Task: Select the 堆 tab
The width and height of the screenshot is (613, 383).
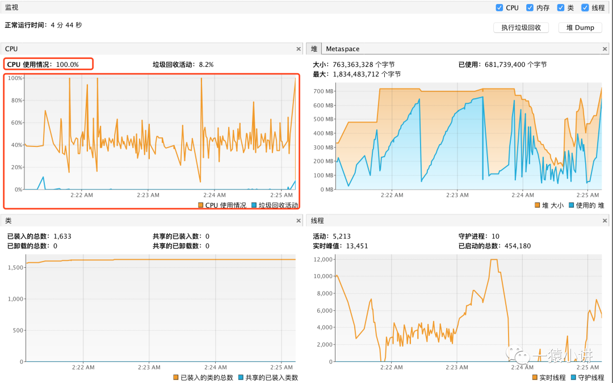Action: [x=314, y=49]
